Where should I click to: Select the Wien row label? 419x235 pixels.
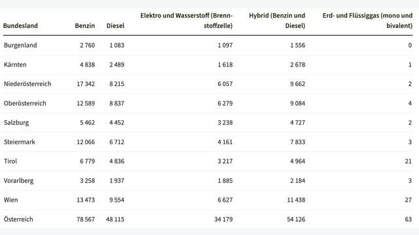[10, 200]
